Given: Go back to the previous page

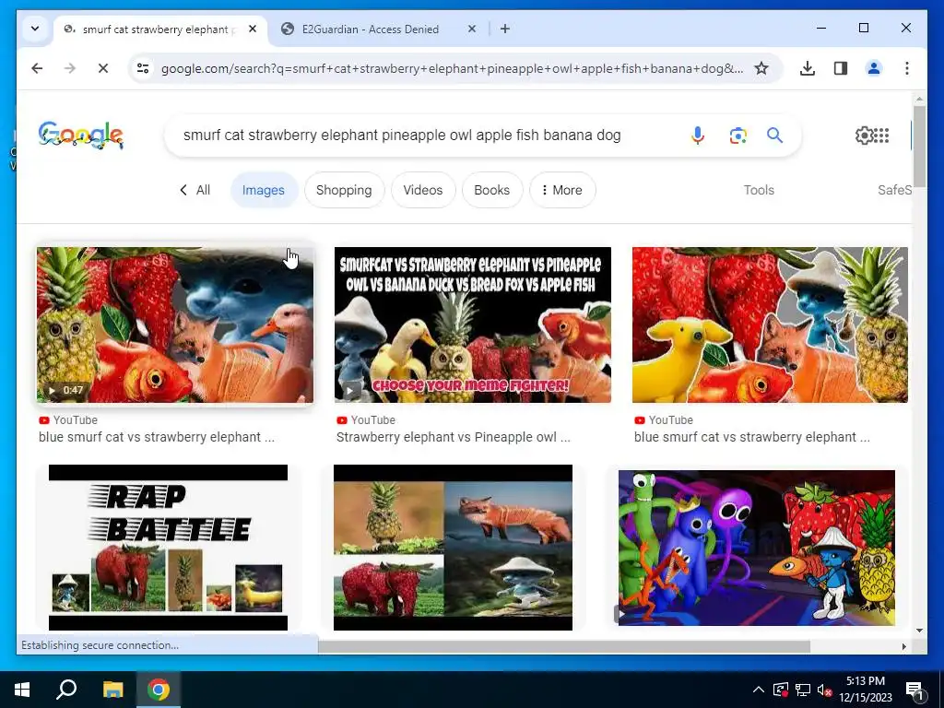Looking at the screenshot, I should coord(37,68).
